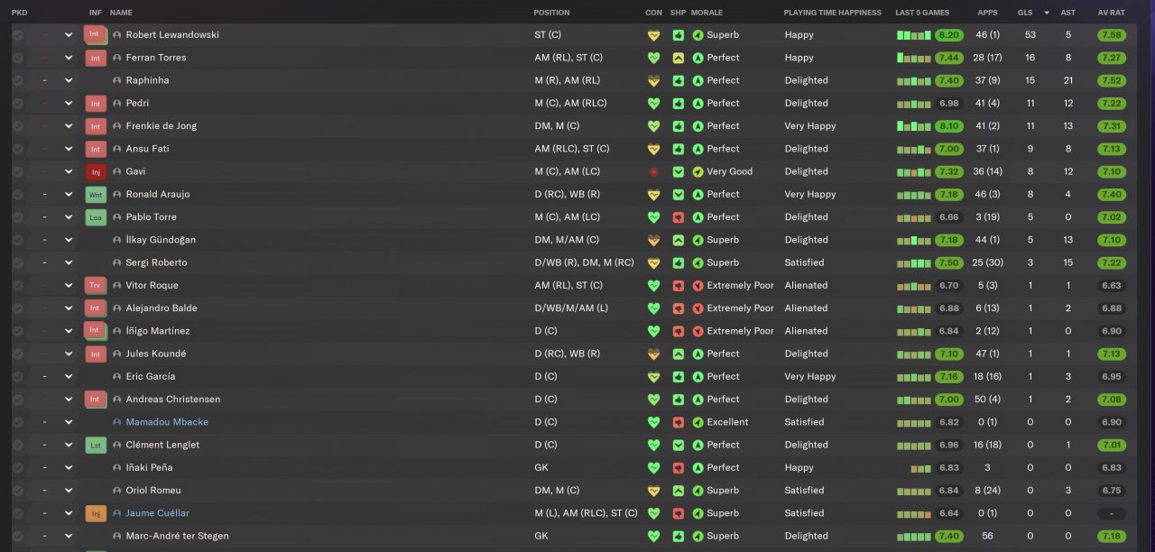Click Robert Lewandowski's sharpness icon
The height and width of the screenshot is (552, 1155).
click(x=679, y=34)
